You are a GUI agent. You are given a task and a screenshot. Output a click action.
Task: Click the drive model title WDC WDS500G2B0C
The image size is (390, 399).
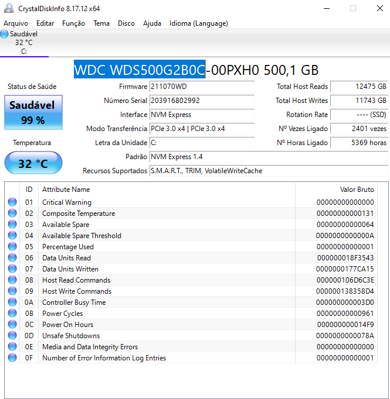click(x=140, y=70)
